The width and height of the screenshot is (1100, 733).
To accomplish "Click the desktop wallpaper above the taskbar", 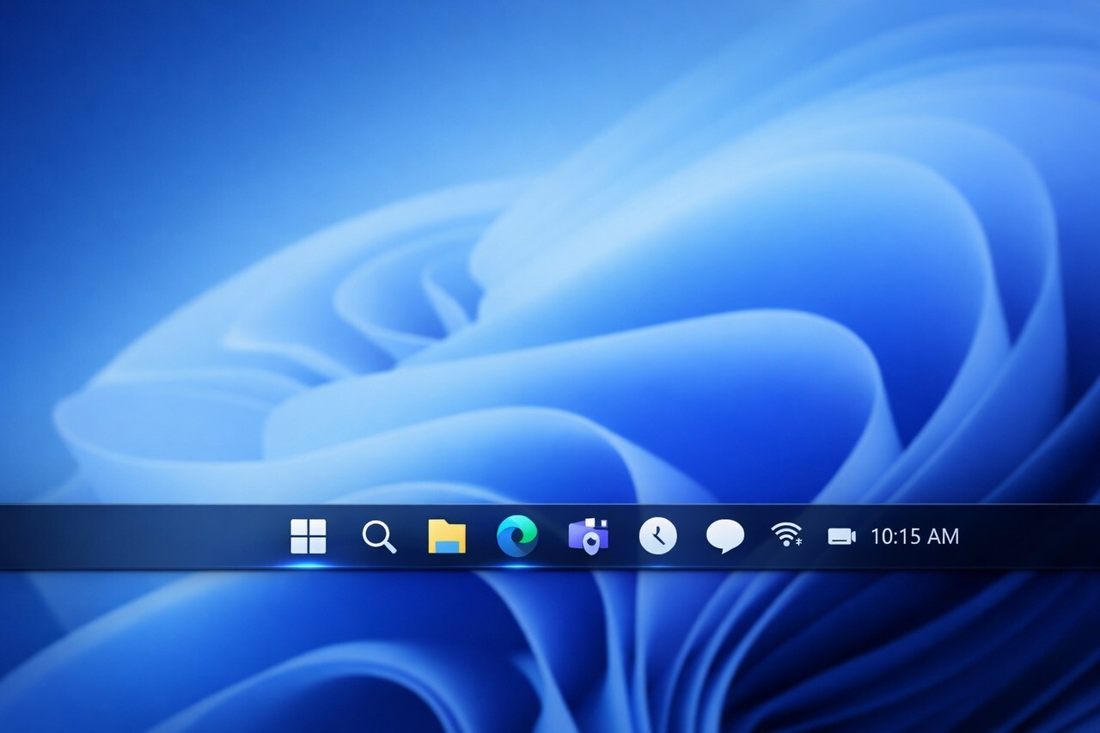I will tap(172, 172).
